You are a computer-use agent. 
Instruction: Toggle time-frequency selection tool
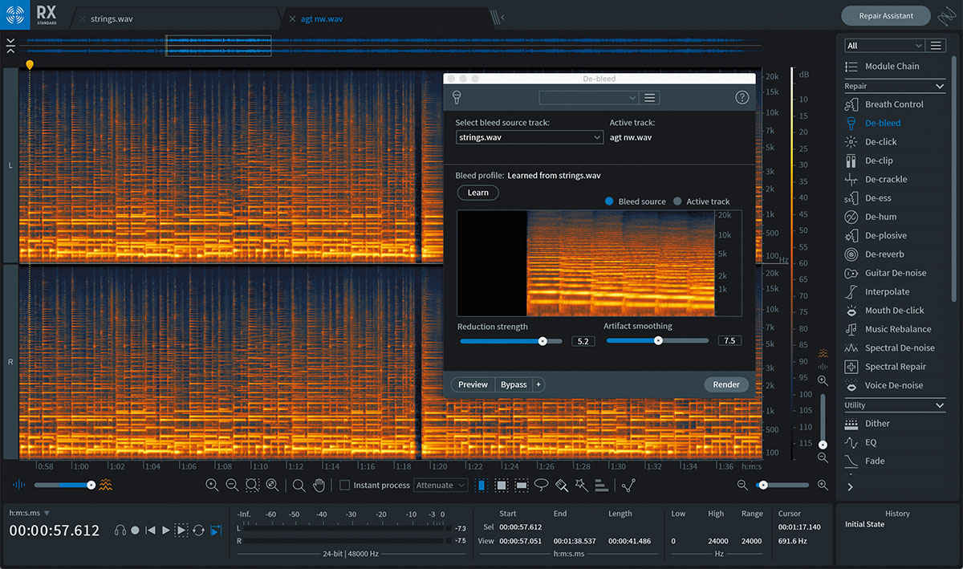pos(501,485)
